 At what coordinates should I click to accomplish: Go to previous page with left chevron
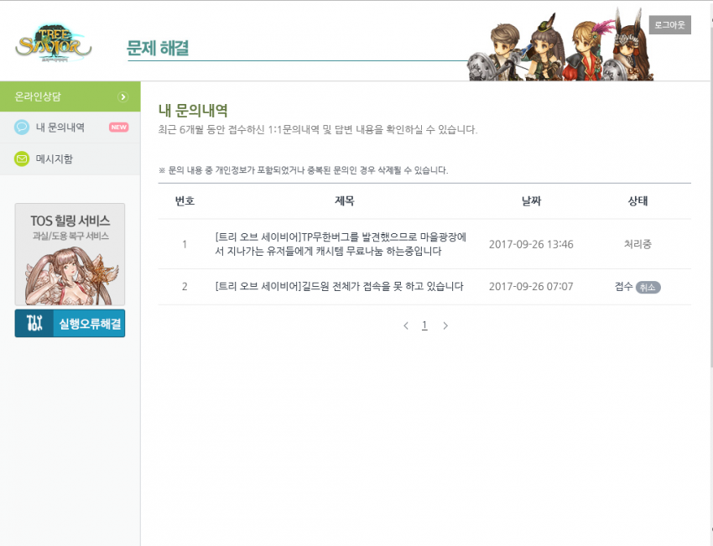point(406,325)
